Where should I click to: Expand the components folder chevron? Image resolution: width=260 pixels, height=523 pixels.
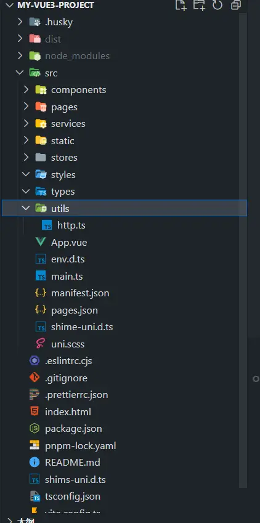[26, 89]
